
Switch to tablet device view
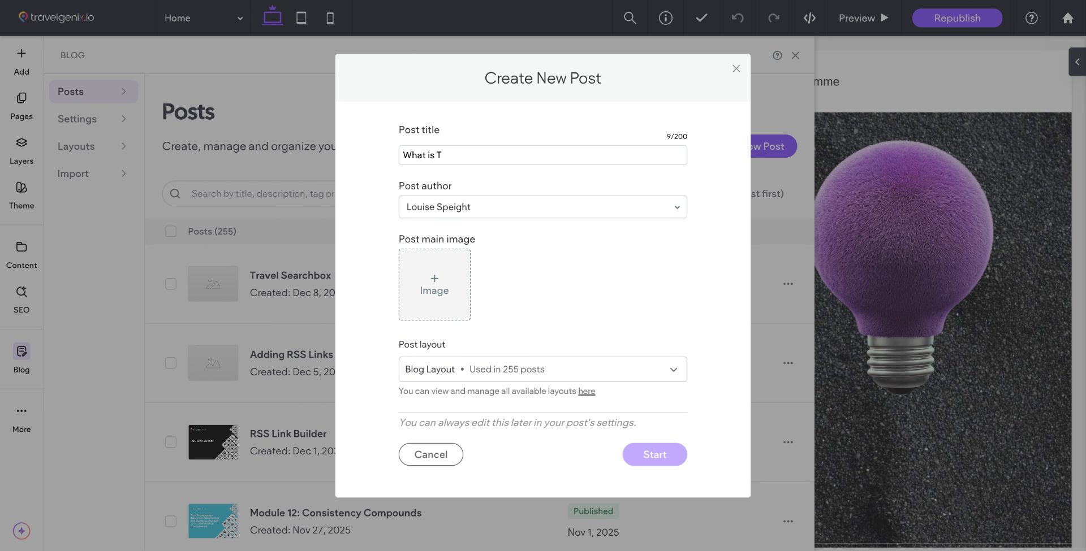[301, 18]
